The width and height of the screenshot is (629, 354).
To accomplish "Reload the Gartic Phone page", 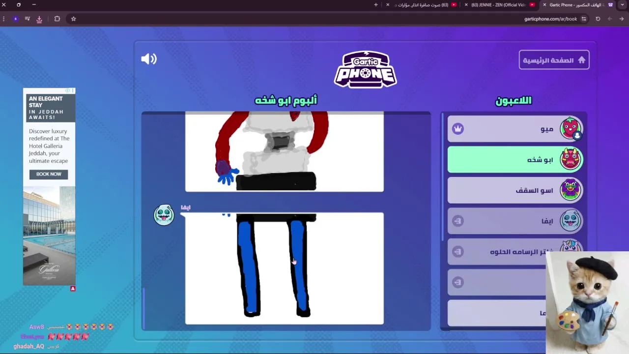I will [598, 19].
